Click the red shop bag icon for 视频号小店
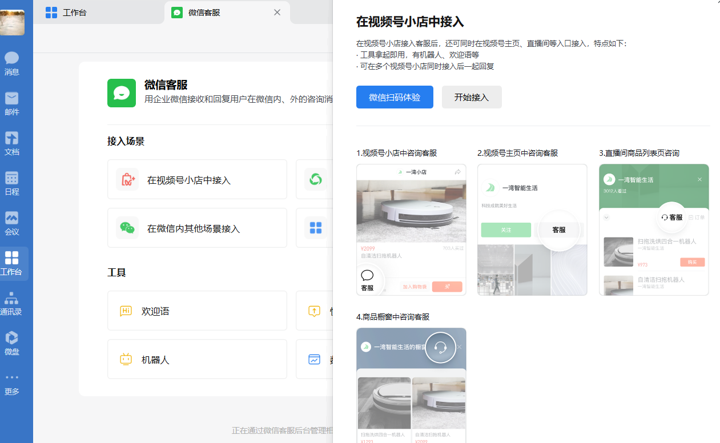Image resolution: width=720 pixels, height=443 pixels. pyautogui.click(x=127, y=179)
